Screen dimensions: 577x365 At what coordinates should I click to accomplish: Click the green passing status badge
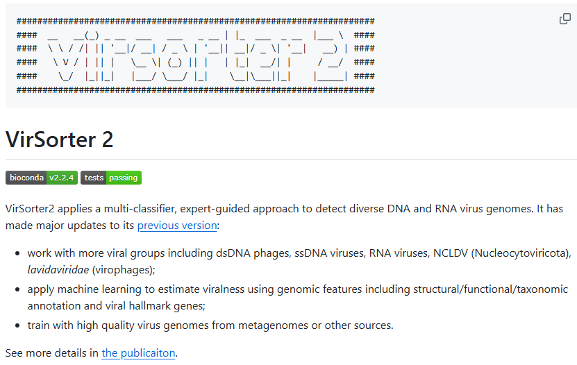(124, 178)
